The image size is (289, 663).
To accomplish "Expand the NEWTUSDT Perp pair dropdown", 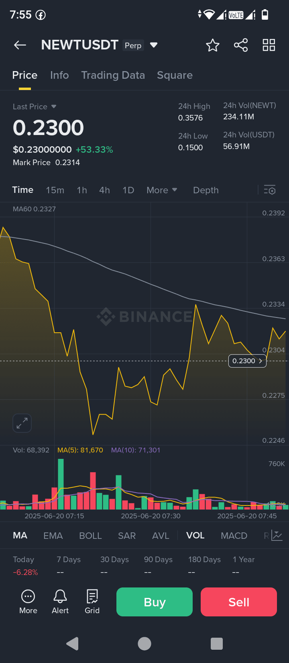I will point(153,45).
